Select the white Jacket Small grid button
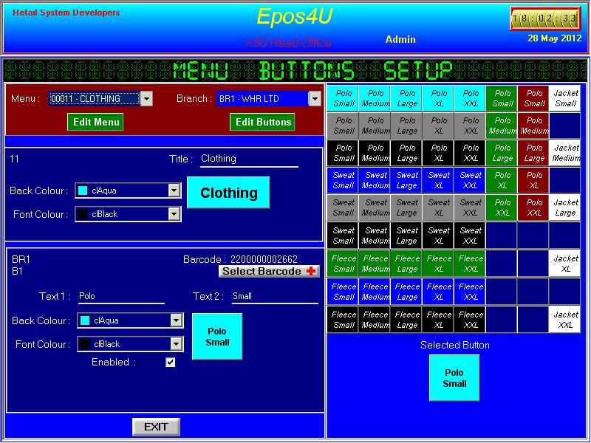The width and height of the screenshot is (591, 443). pos(565,98)
